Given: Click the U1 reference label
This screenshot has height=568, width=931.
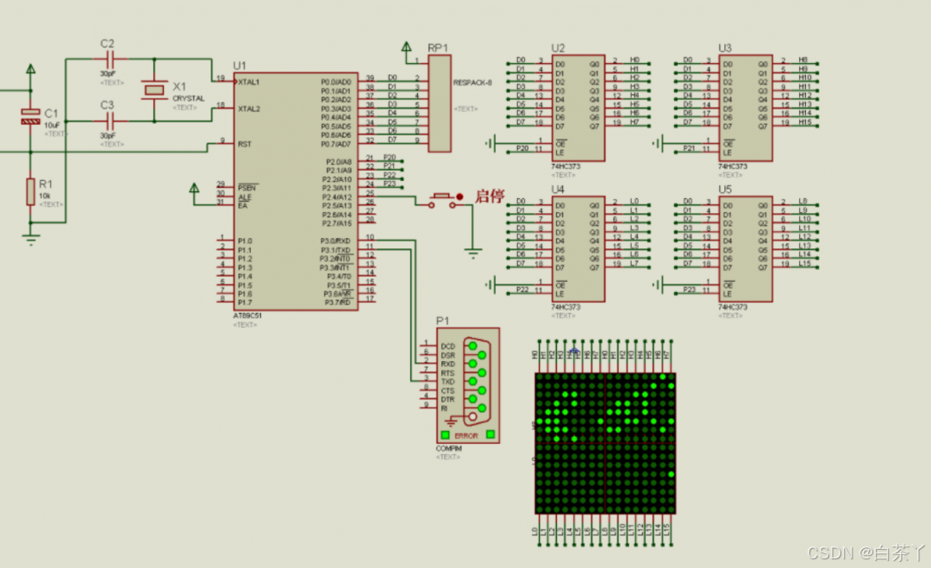Looking at the screenshot, I should [x=240, y=66].
